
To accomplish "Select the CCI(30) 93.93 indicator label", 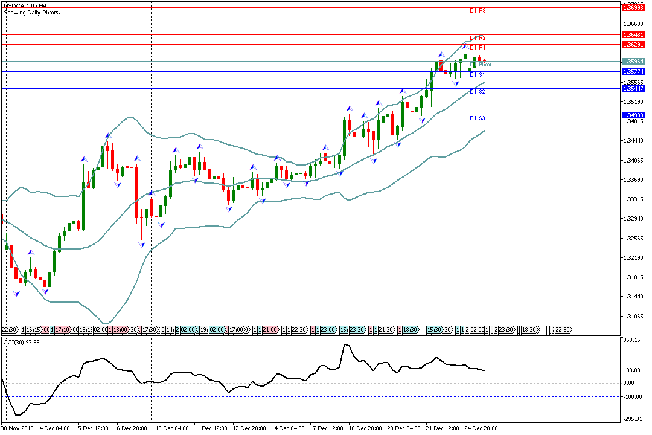I will point(21,342).
